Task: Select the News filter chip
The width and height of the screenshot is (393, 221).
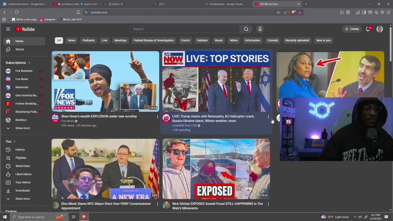Action: 72,40
